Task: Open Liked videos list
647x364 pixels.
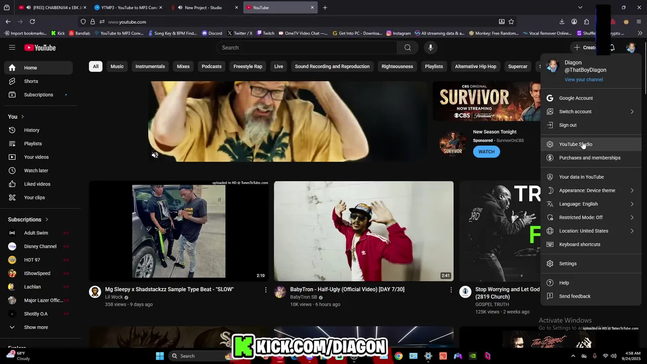Action: [x=38, y=184]
